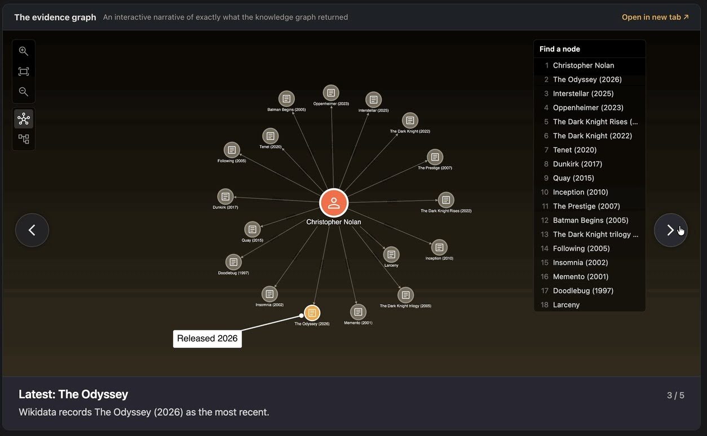
Task: Pick Doodlebug (1997) in node list
Action: [x=590, y=291]
